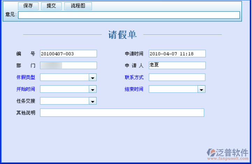Expand the 休假类型 dropdown arrow

tap(92, 78)
